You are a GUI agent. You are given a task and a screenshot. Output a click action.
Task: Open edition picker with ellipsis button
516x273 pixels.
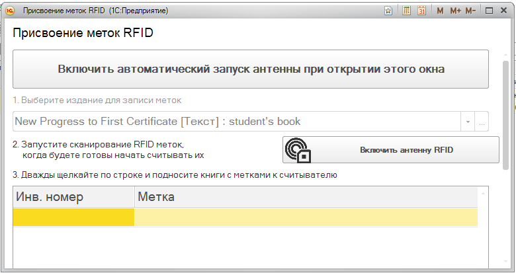pos(482,122)
